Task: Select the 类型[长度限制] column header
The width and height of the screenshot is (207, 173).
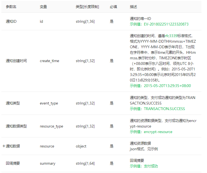Action: coord(87,7)
